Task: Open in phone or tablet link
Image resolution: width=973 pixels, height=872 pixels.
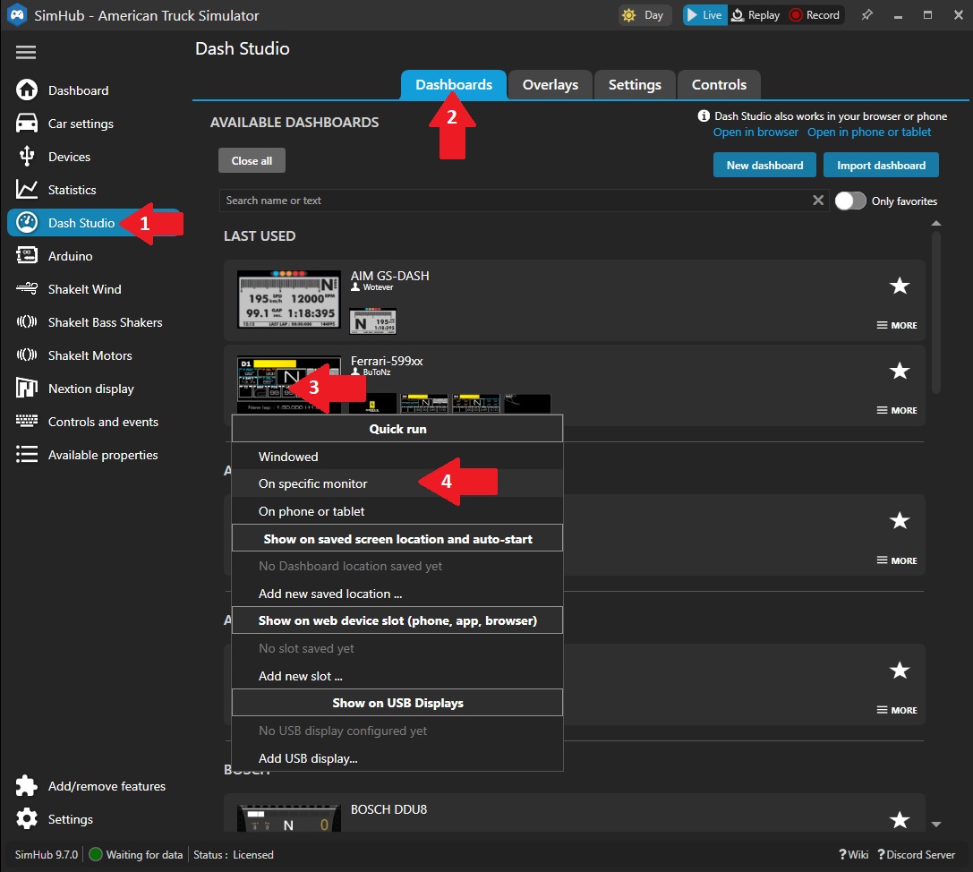Action: coord(869,133)
